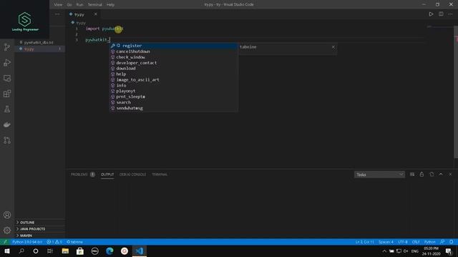Expand the MAVEN section

coord(40,236)
